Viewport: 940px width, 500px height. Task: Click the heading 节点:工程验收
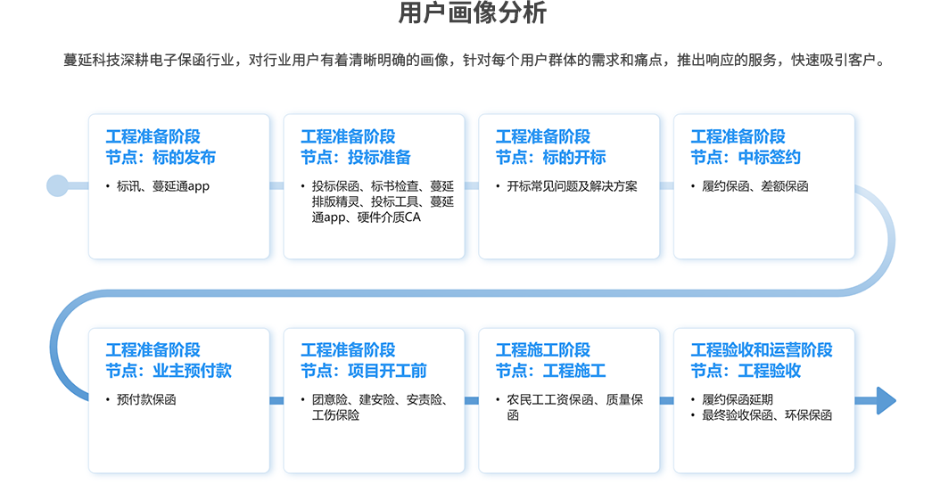(x=746, y=371)
